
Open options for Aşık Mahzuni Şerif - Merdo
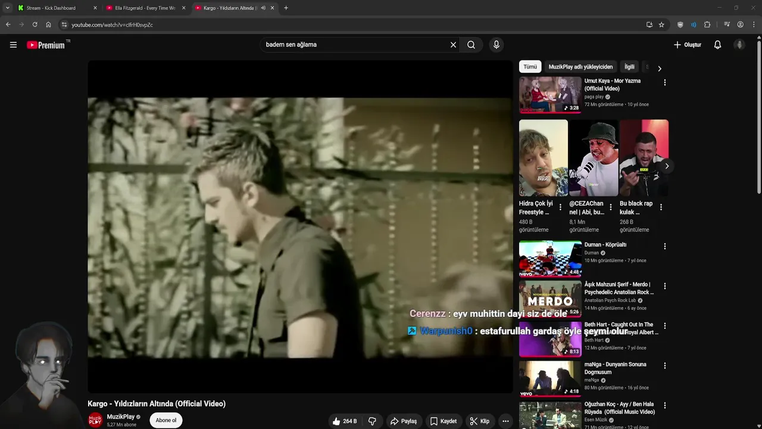pyautogui.click(x=665, y=286)
